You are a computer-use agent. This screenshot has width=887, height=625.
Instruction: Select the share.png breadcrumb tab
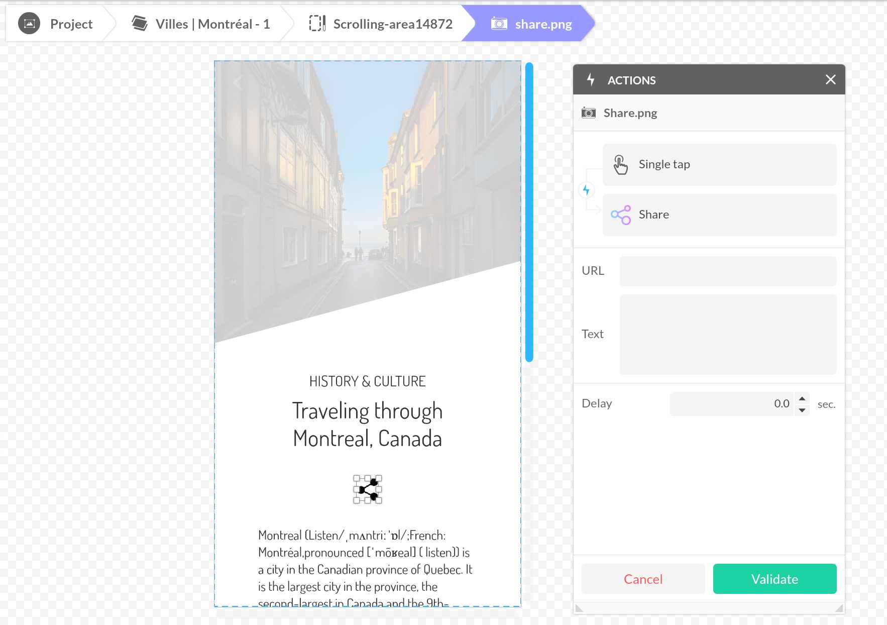[531, 24]
